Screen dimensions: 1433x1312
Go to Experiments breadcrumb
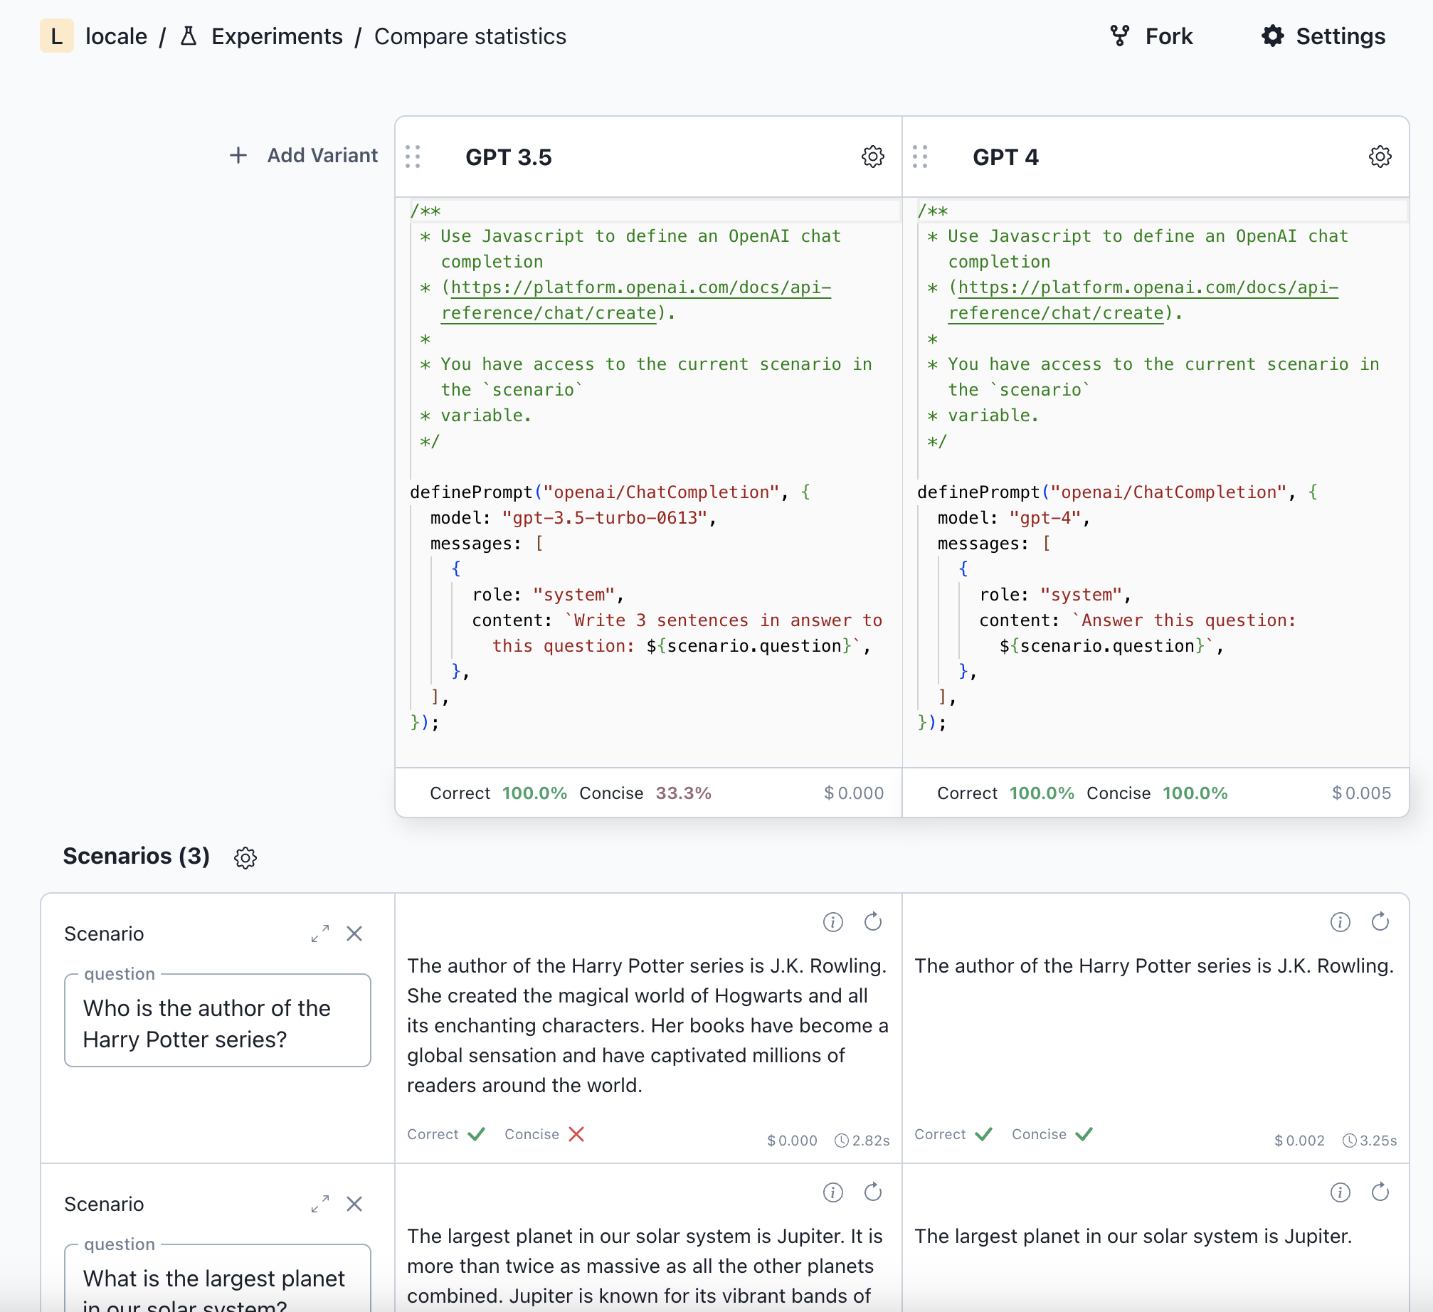click(x=276, y=36)
